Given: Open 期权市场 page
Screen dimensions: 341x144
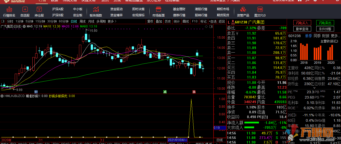Looking at the screenshot, I should tap(223, 9).
